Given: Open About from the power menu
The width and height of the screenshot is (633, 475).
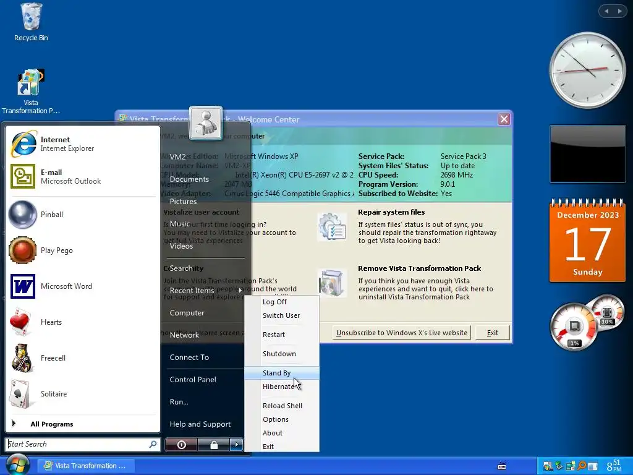Looking at the screenshot, I should point(282,433).
